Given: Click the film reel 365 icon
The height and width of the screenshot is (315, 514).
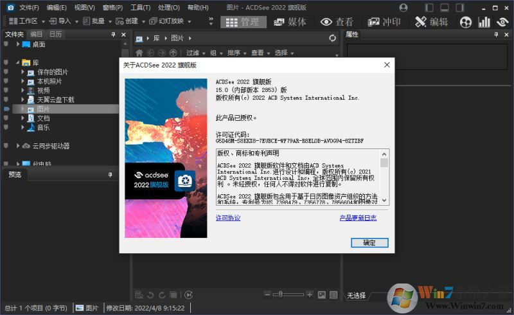Looking at the screenshot, I should coord(466,22).
